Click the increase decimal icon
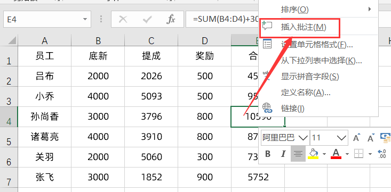 (x=382, y=154)
